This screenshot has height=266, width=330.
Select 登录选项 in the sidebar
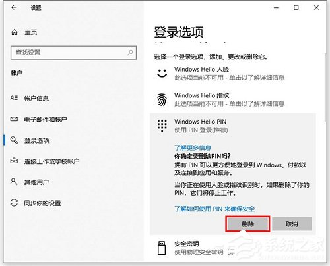(36, 140)
